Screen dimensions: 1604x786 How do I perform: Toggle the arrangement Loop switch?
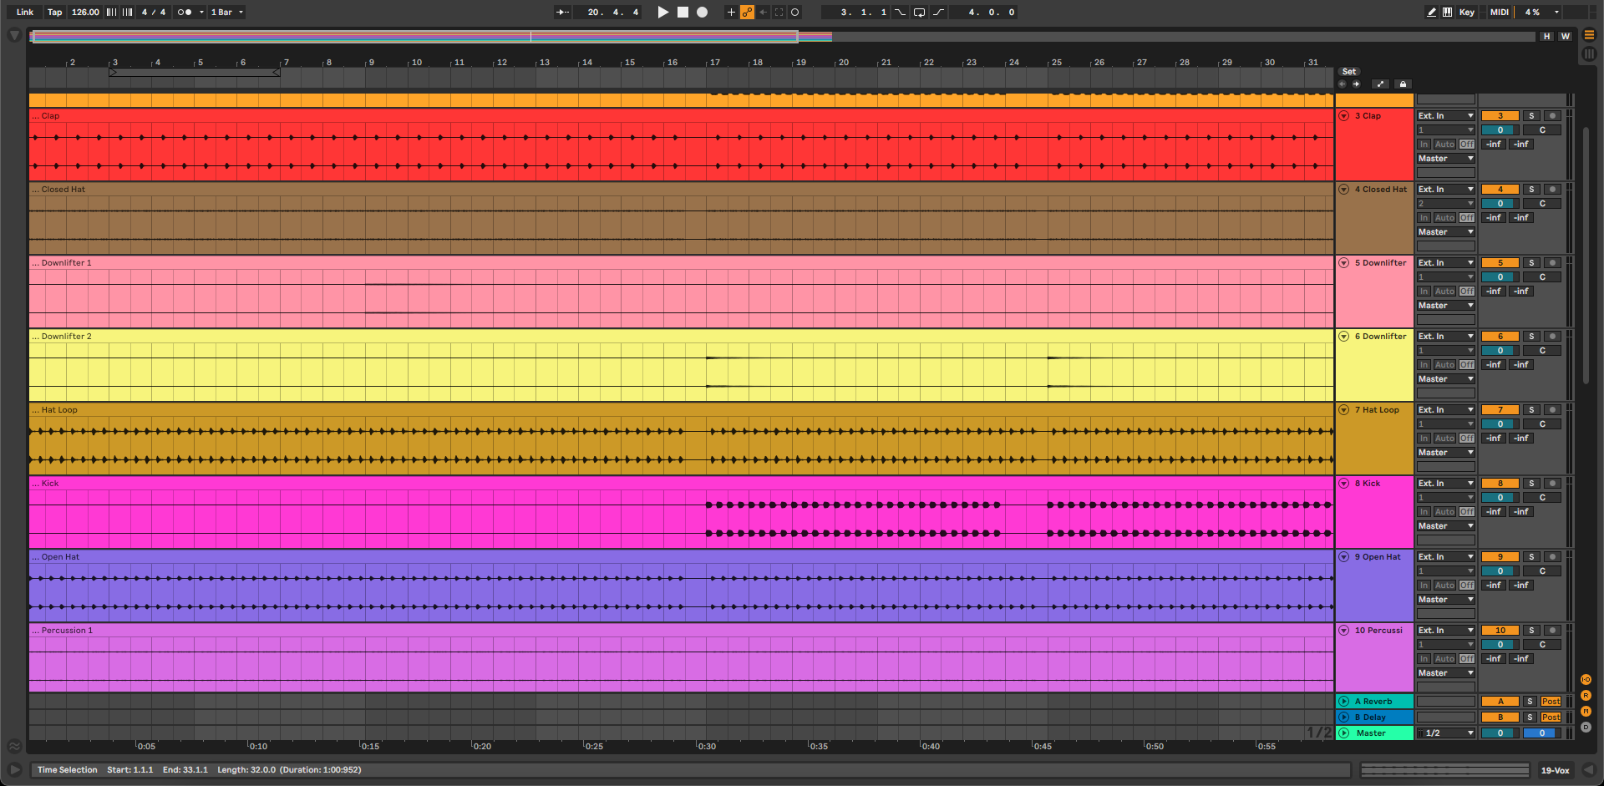coord(919,13)
